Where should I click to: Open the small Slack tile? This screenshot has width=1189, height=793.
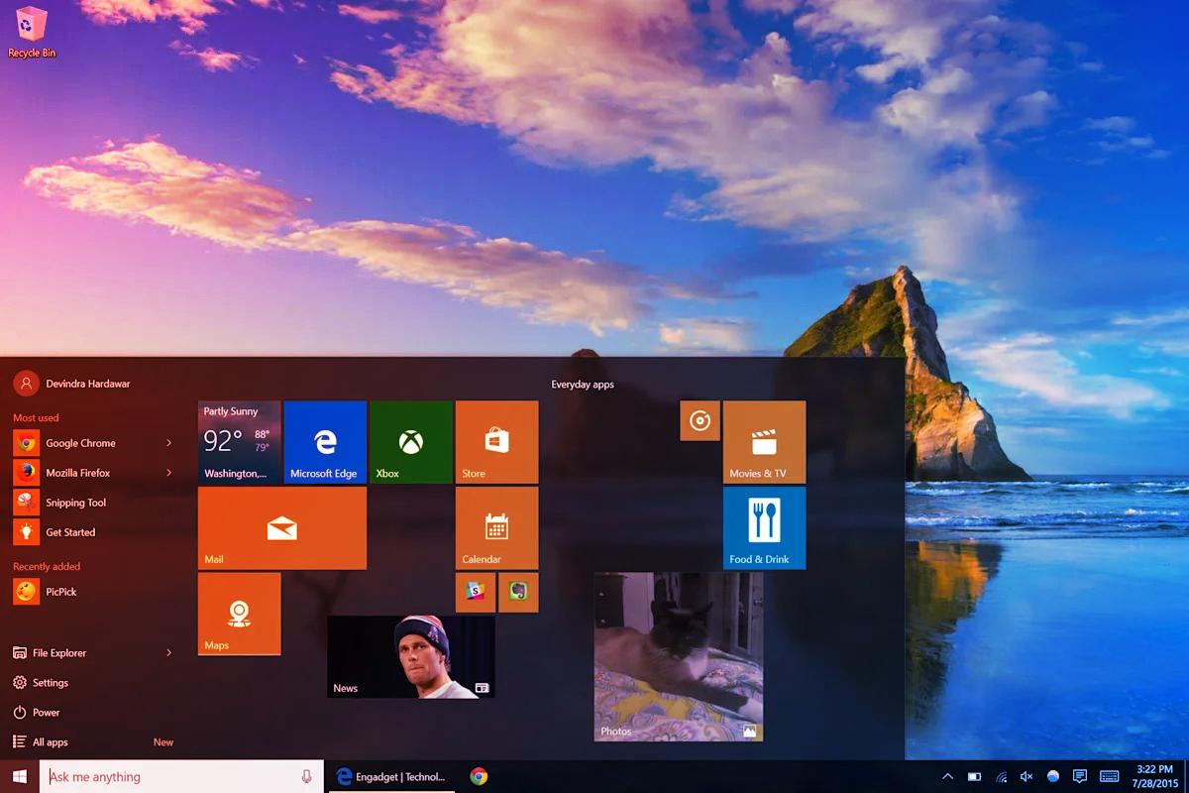(476, 592)
